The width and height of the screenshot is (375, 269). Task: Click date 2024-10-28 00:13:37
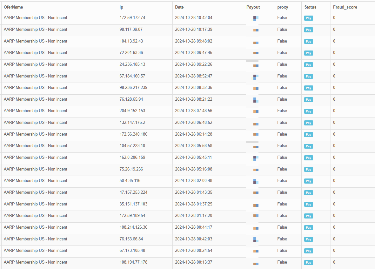pyautogui.click(x=193, y=262)
